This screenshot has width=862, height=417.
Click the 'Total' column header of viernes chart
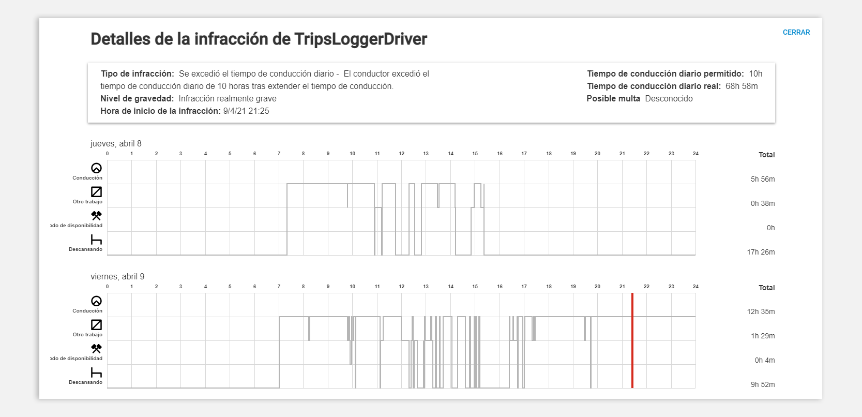766,288
